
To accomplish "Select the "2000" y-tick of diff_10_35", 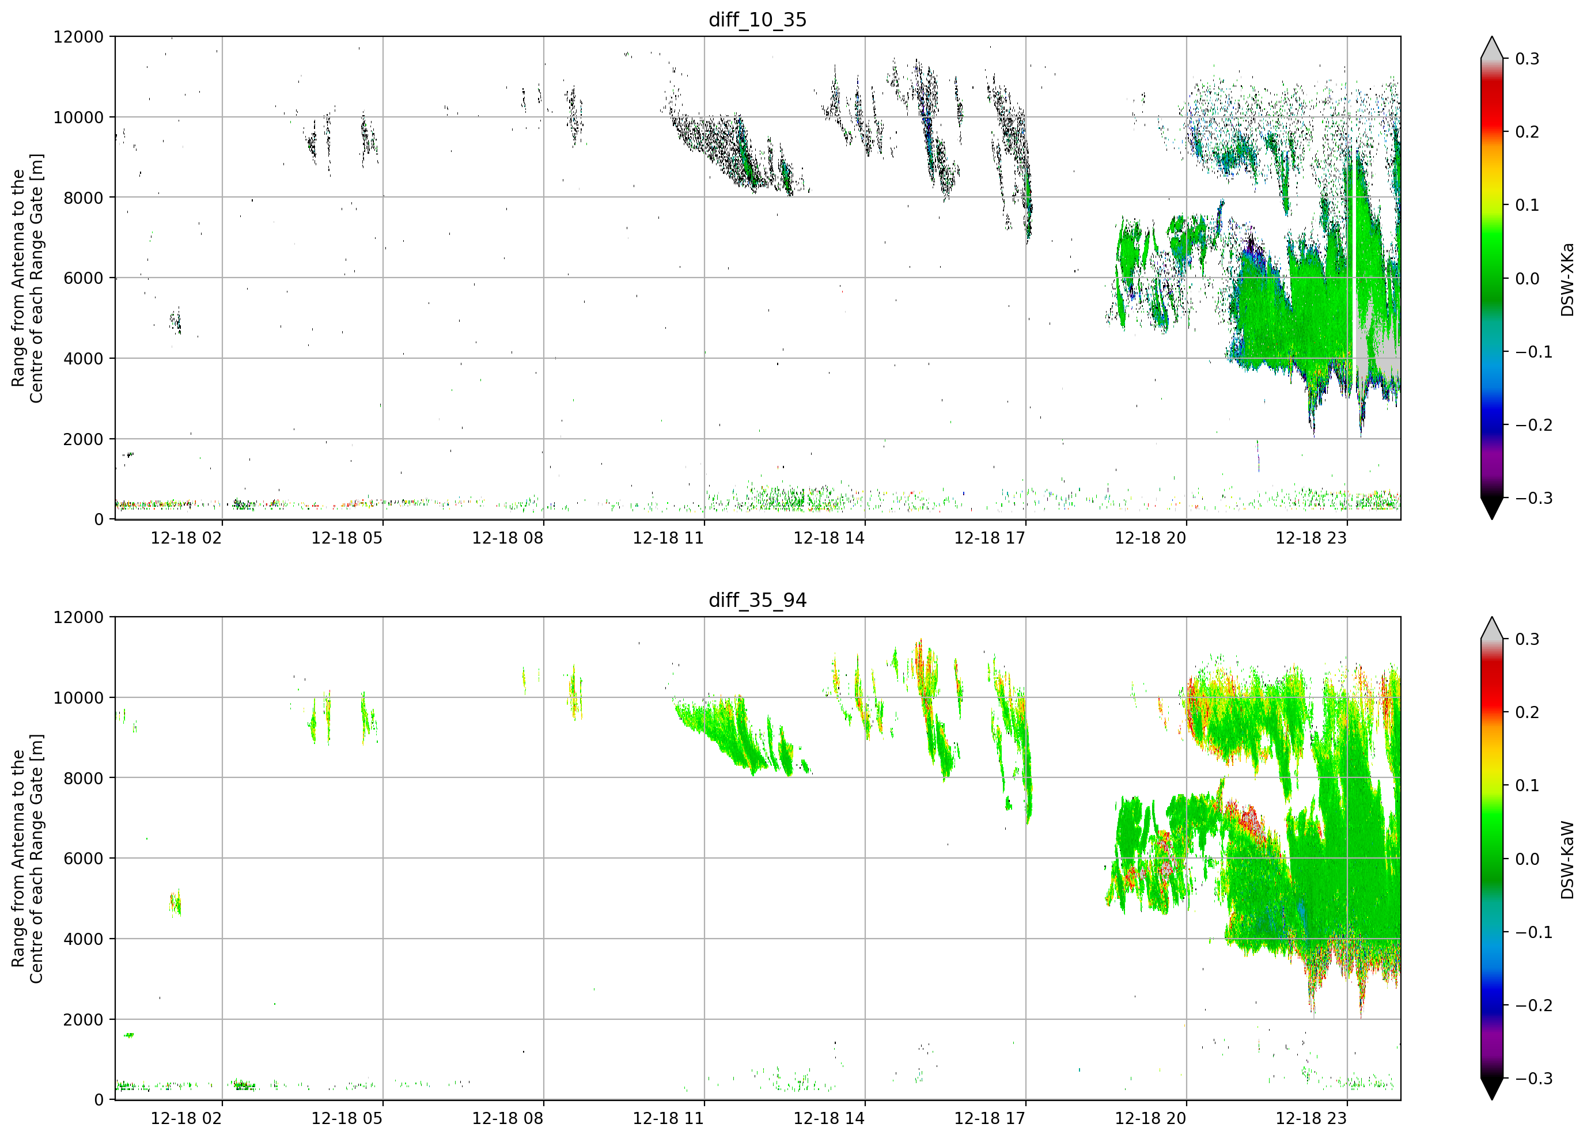I will (x=84, y=439).
